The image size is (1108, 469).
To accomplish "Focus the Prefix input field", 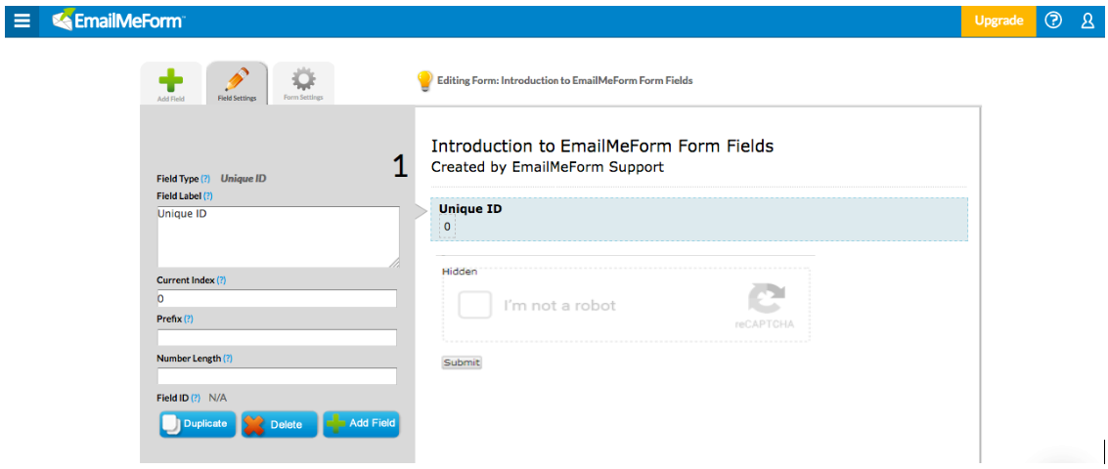I will (277, 338).
